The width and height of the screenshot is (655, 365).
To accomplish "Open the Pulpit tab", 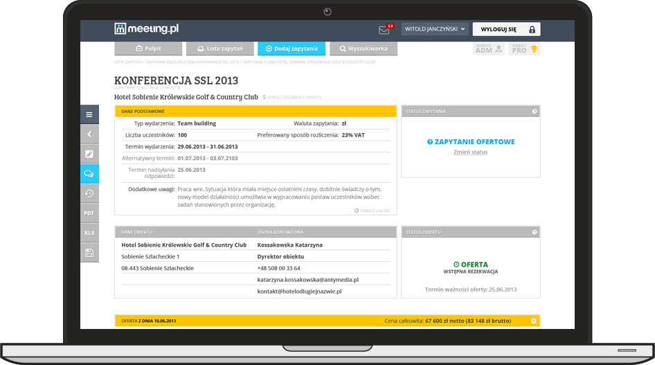I will coord(148,48).
